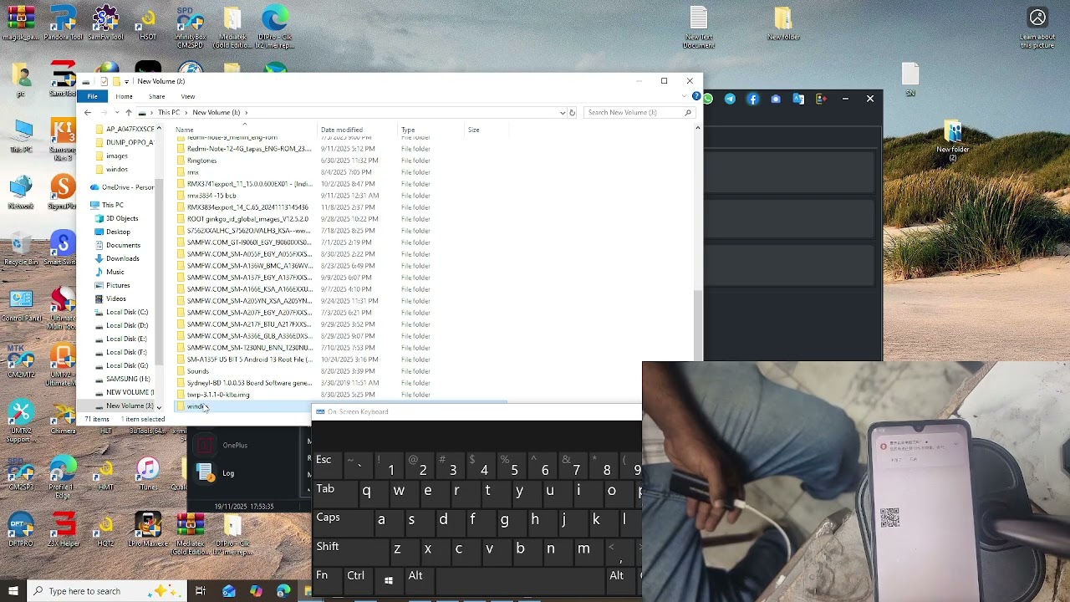Expand the This PC breadcrumb chevron
Viewport: 1070px width, 602px height.
click(x=186, y=112)
